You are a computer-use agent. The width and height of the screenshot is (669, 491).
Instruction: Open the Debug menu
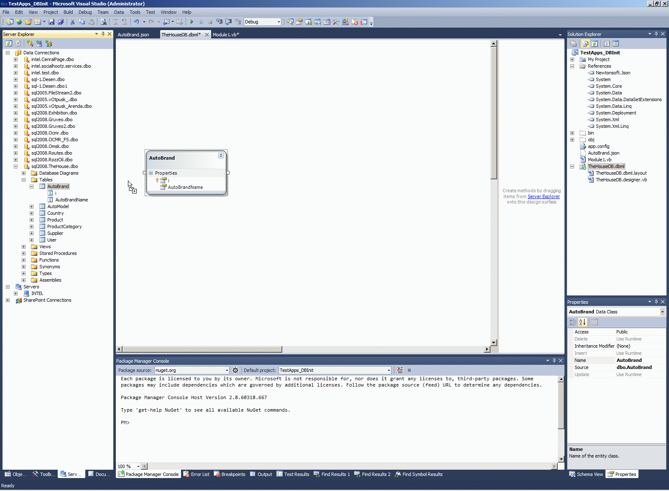point(85,12)
